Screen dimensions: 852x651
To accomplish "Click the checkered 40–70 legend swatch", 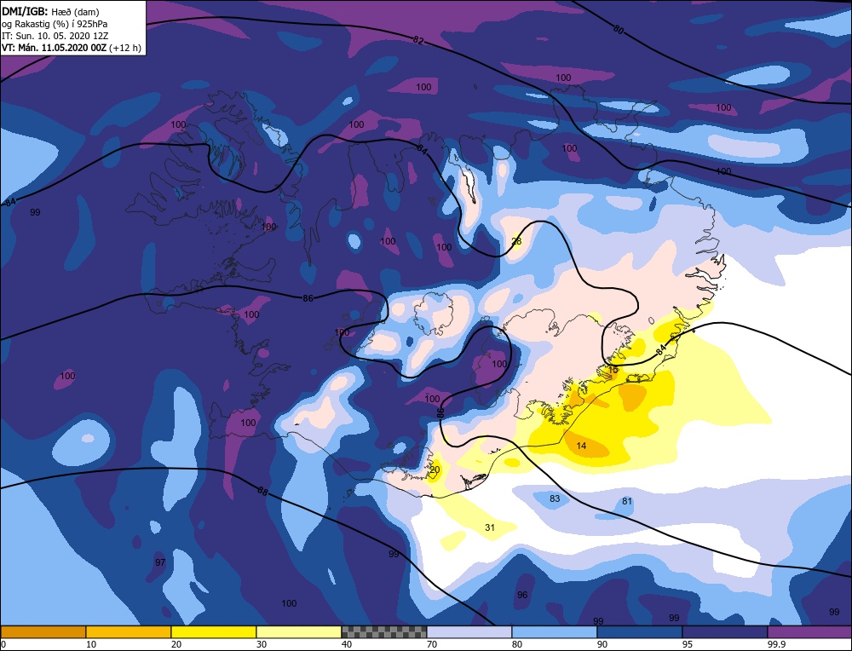I will (384, 632).
